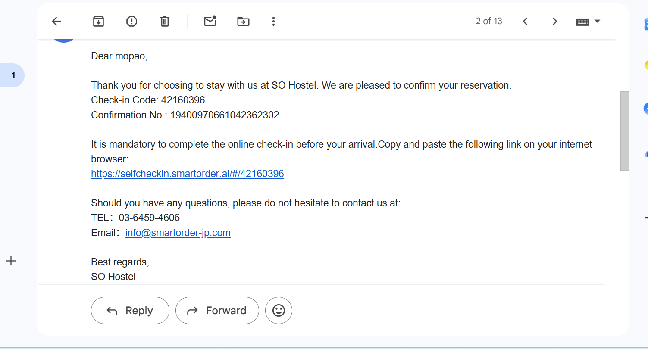Open the three-dot More options menu
Viewport: 648px width, 349px height.
click(273, 21)
